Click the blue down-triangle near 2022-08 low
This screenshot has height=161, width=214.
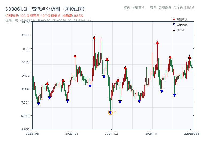39,103
